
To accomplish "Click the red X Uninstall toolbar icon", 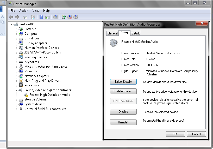I will [70, 17].
